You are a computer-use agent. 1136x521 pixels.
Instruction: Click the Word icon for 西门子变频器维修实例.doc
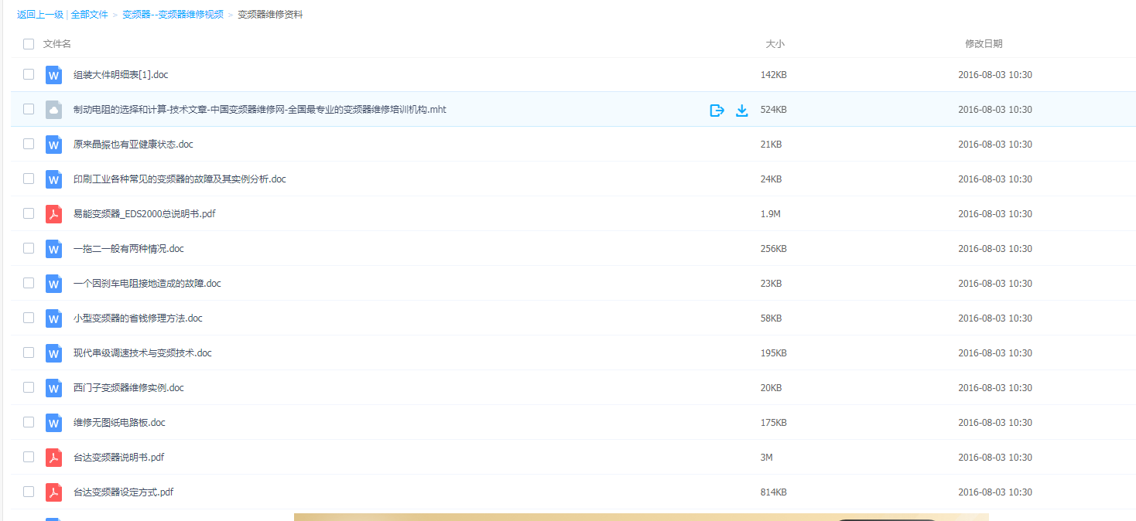click(x=53, y=388)
